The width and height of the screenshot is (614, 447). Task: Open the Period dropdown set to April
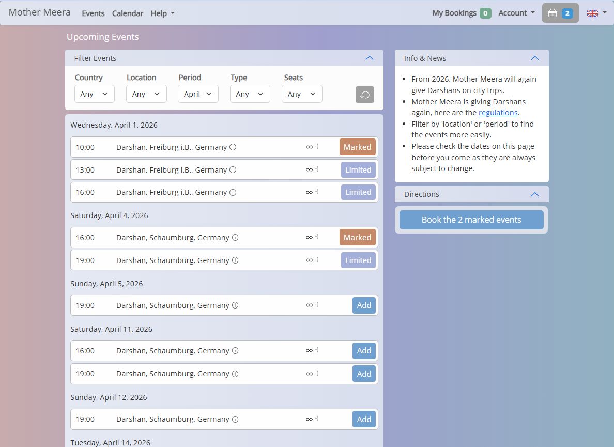pos(198,94)
